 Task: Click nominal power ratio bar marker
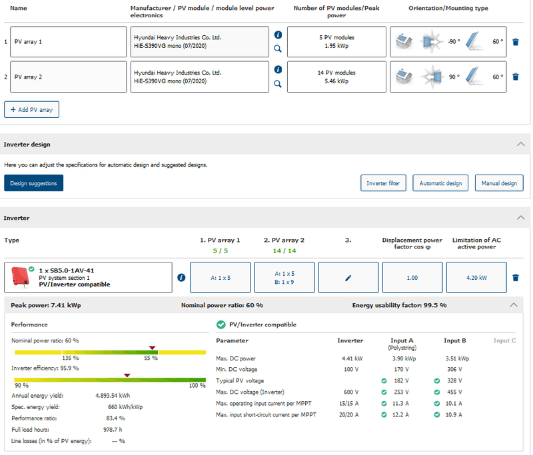coord(153,348)
